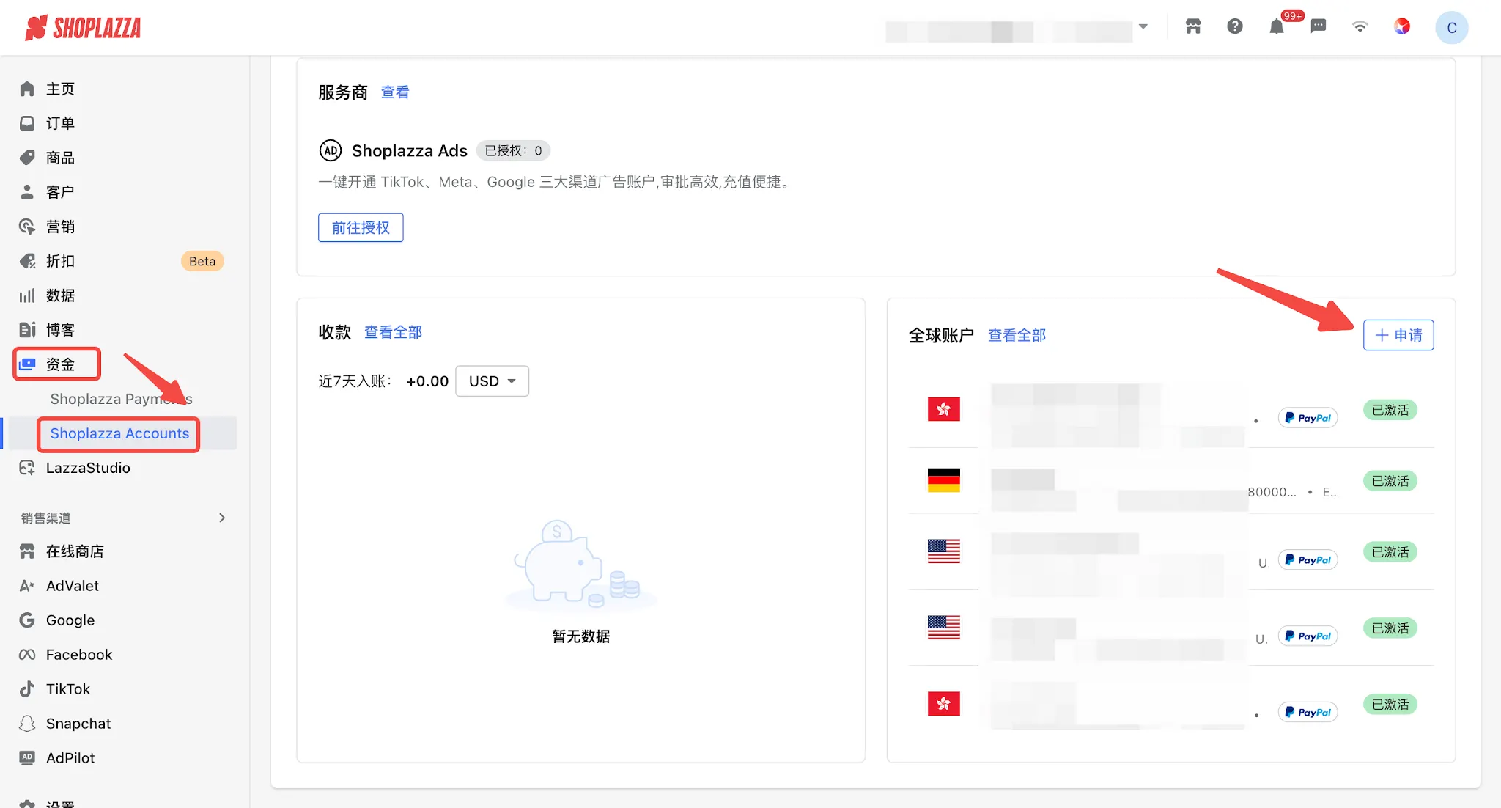
Task: Open the chat messages icon
Action: [1319, 26]
